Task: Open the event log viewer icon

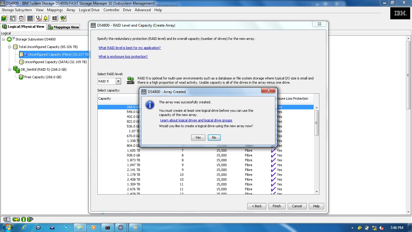Action: [30, 18]
